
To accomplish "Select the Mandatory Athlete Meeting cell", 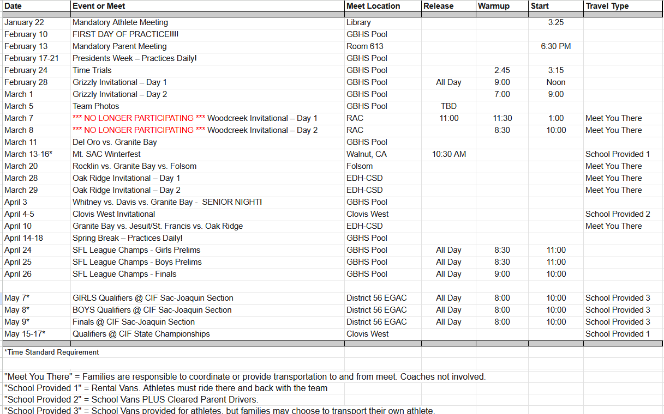I will pos(120,22).
